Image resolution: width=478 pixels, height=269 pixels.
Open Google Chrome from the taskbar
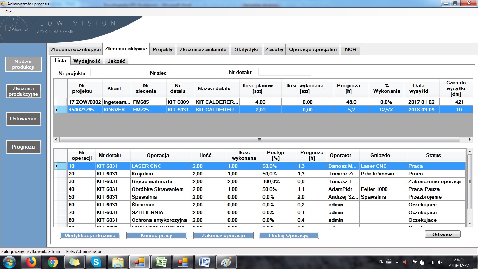(53, 262)
